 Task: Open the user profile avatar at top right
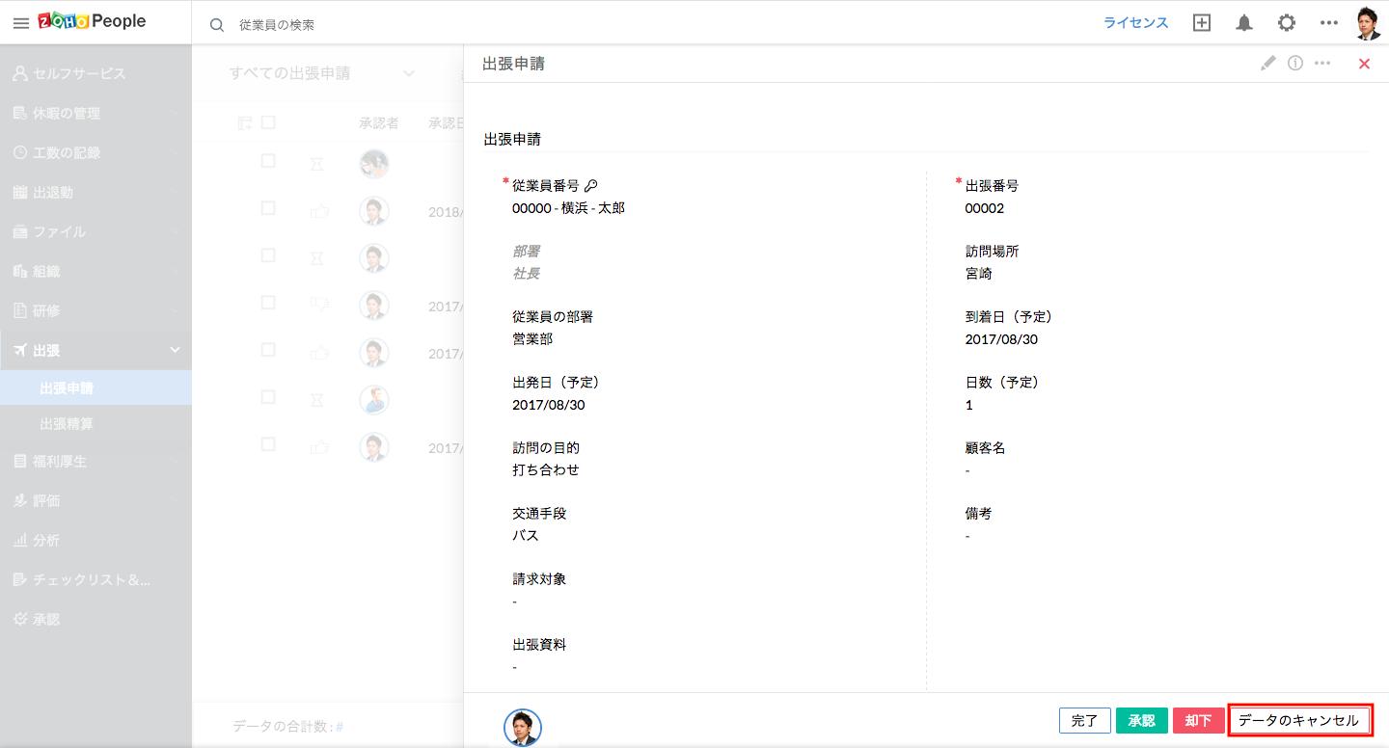click(x=1368, y=23)
